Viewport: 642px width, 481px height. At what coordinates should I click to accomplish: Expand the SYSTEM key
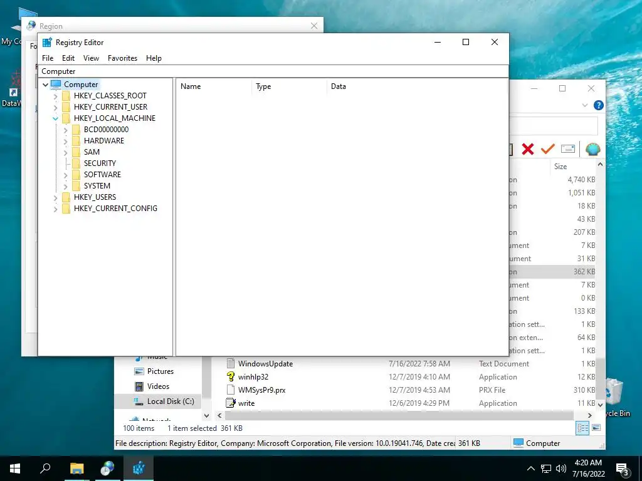(65, 187)
